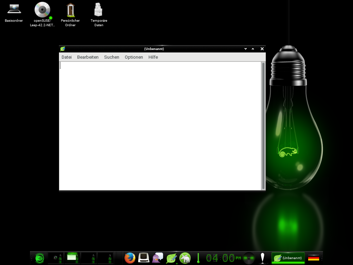Click the Unbenannt taskbar window button
This screenshot has height=265, width=353.
point(288,258)
